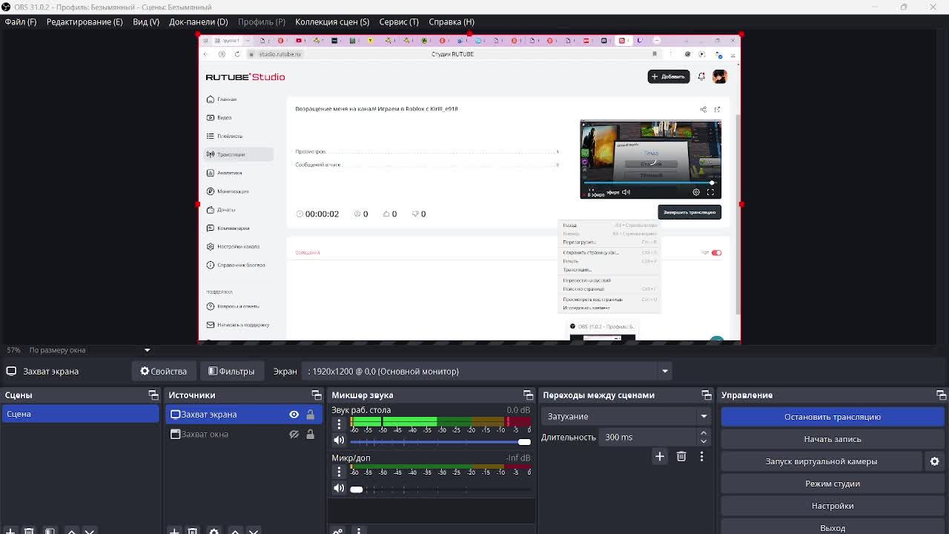The width and height of the screenshot is (949, 534).
Task: Click Остановить трансляцию button
Action: (833, 417)
